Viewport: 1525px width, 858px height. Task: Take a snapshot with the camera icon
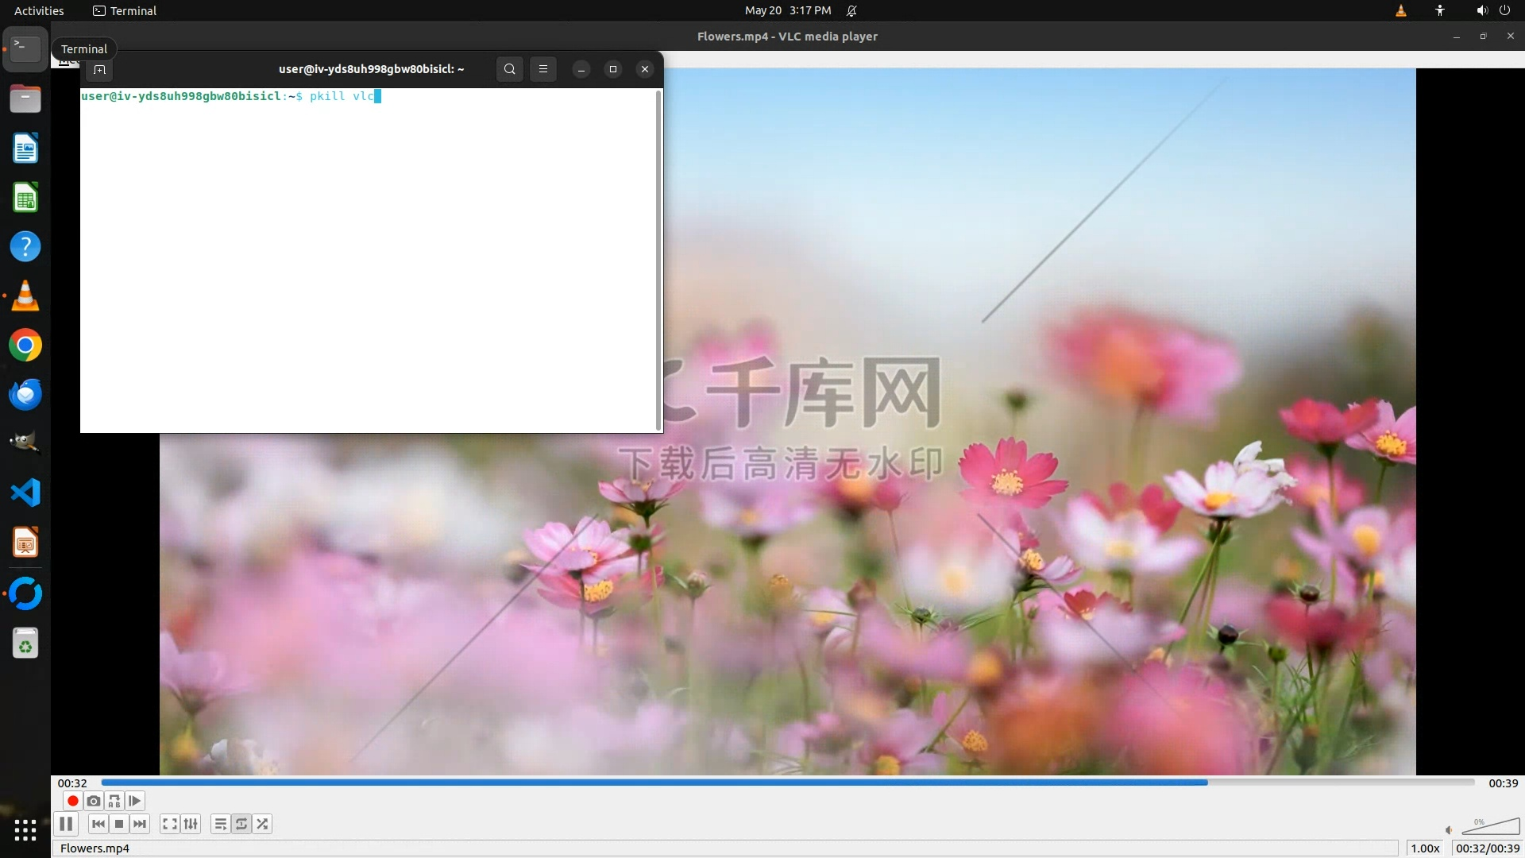(94, 801)
